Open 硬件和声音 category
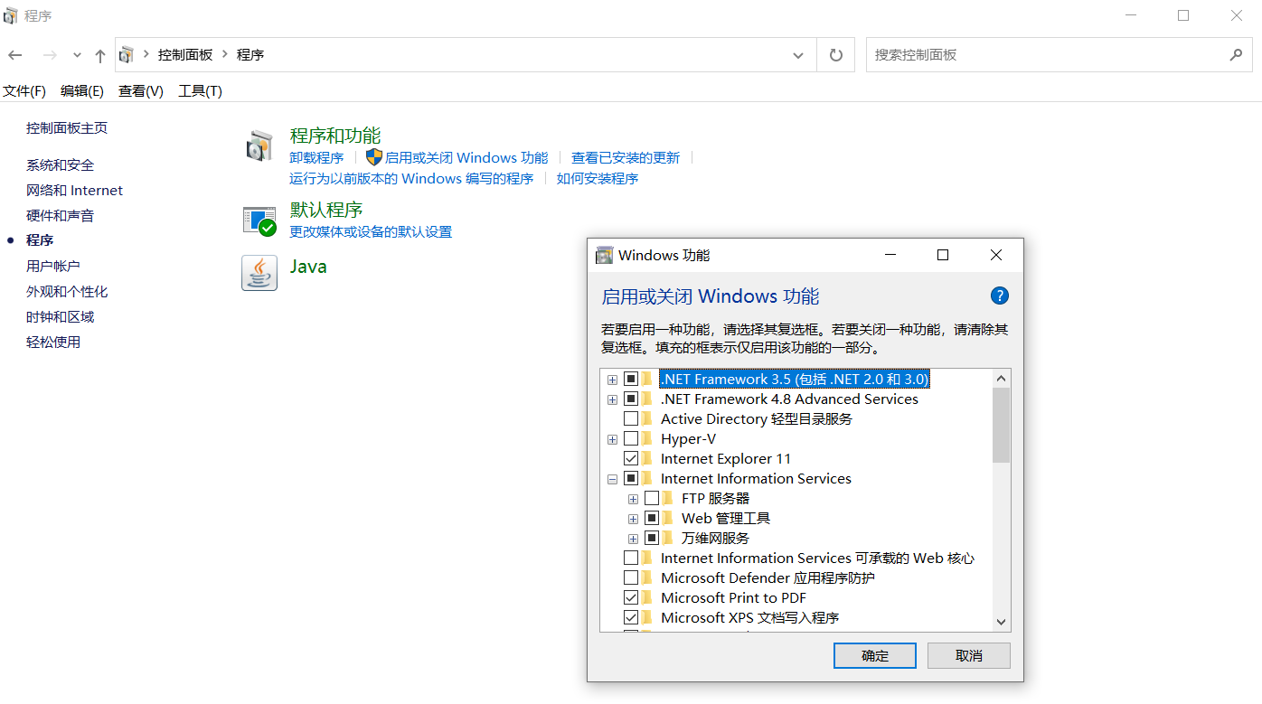Screen dimensions: 1262x704 point(61,216)
